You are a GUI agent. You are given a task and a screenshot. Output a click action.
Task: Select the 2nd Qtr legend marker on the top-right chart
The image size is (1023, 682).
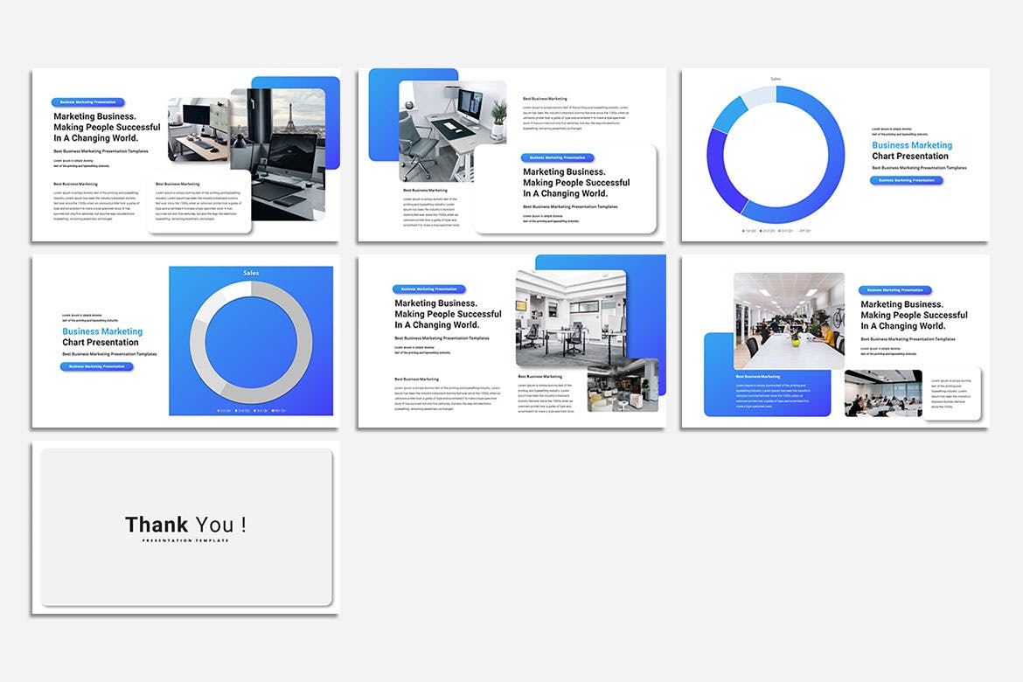point(762,230)
